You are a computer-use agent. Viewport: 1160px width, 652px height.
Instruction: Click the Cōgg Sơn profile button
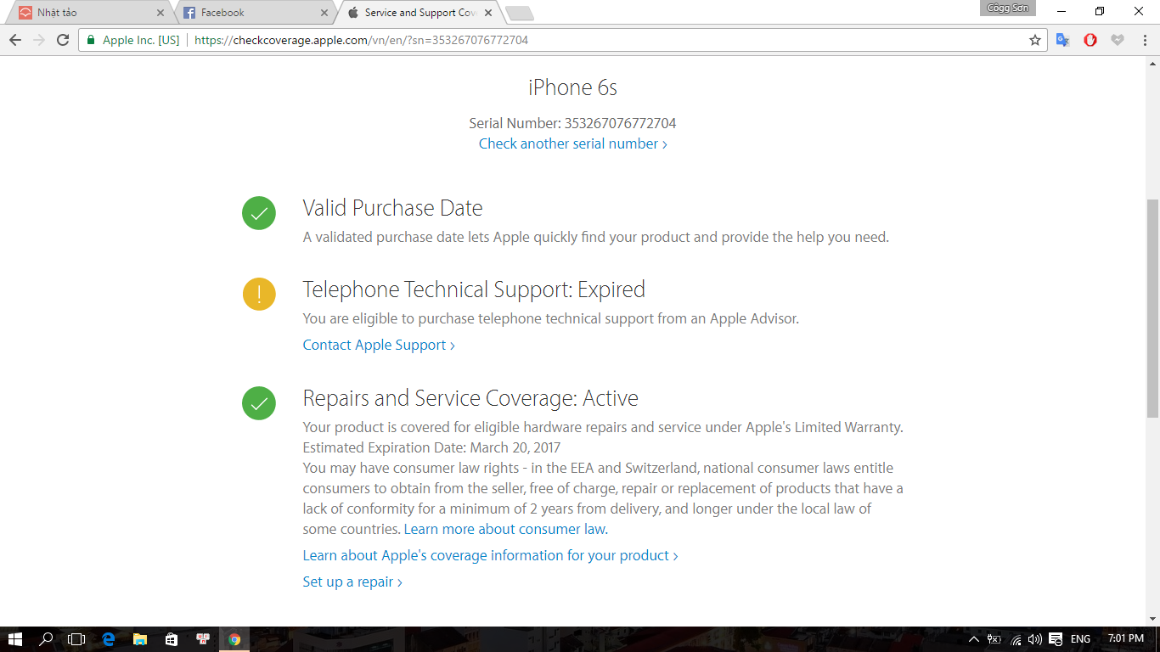click(1009, 8)
